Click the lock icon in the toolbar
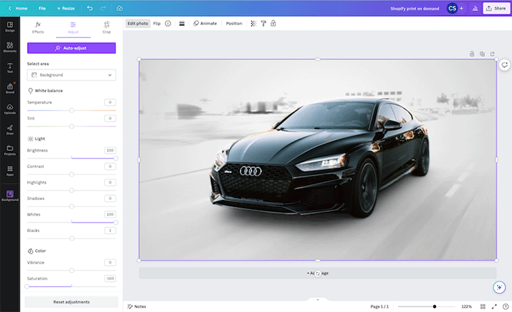This screenshot has width=512, height=312. [273, 23]
